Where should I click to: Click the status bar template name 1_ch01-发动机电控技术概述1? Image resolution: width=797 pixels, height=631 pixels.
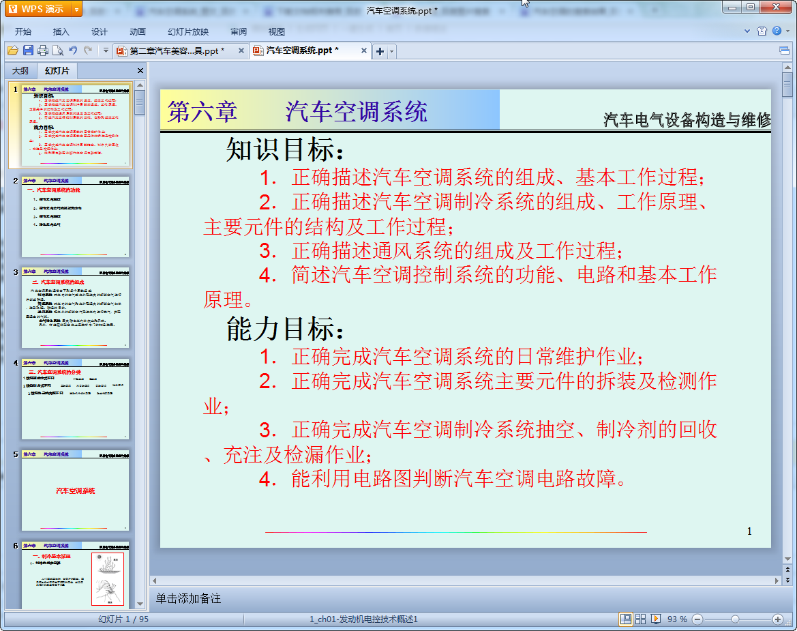click(363, 619)
